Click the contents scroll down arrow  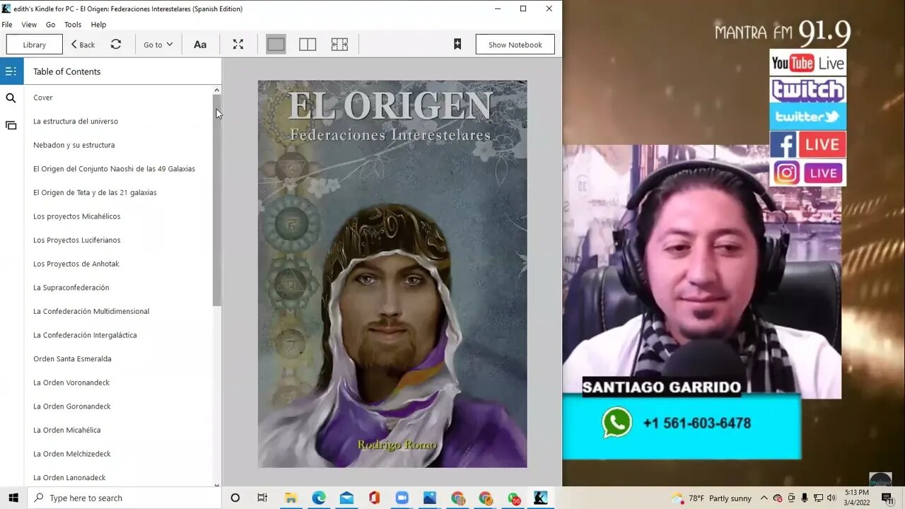pos(217,484)
